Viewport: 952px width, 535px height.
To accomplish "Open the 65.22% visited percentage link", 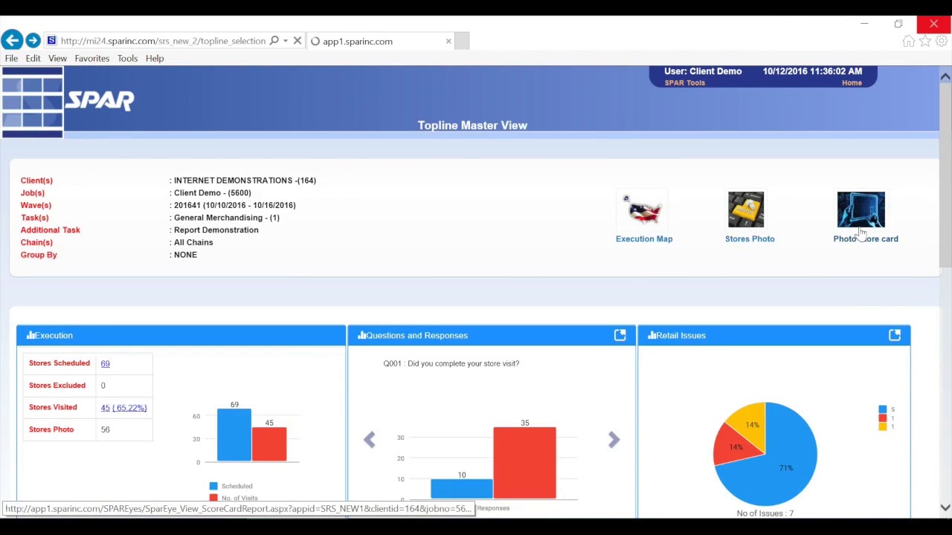I will [x=129, y=407].
